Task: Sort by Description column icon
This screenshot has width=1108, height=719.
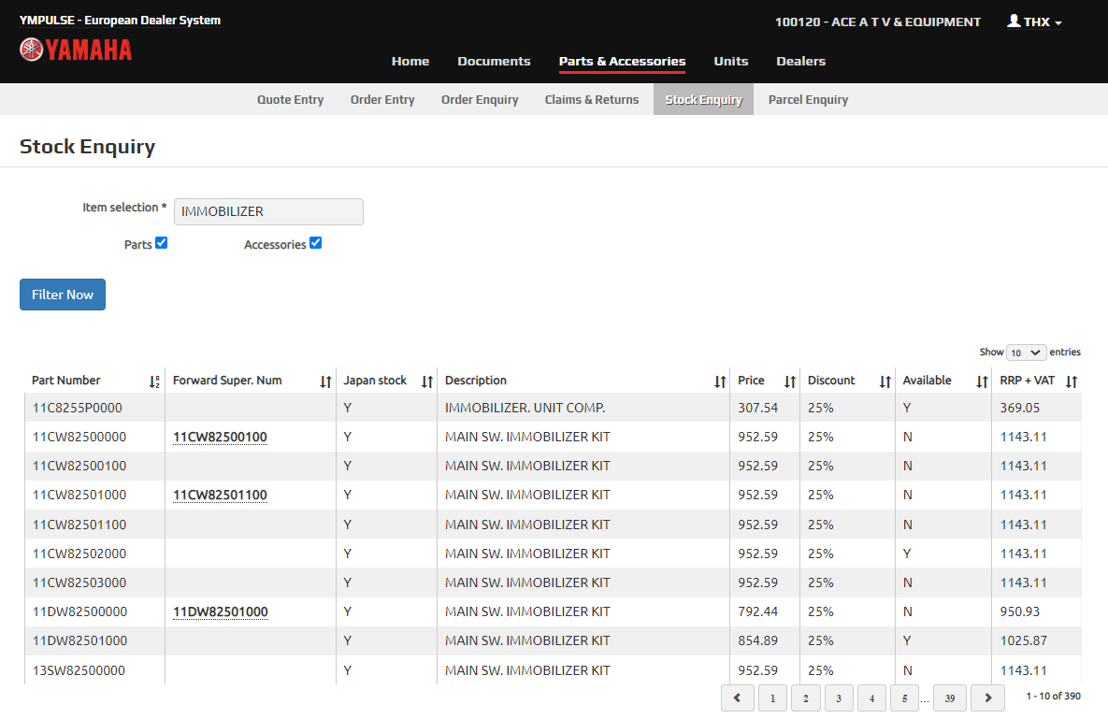Action: click(719, 382)
